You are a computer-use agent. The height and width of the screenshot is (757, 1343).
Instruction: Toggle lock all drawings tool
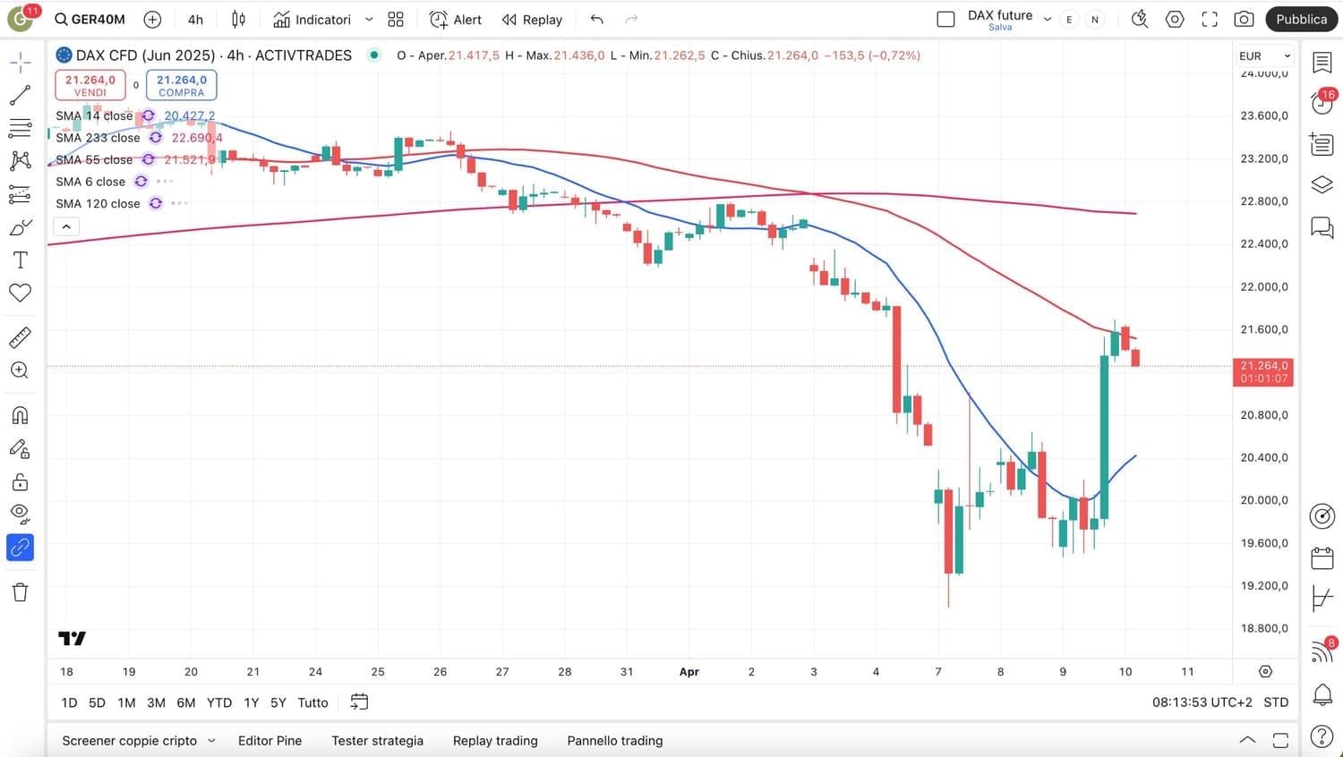coord(20,483)
